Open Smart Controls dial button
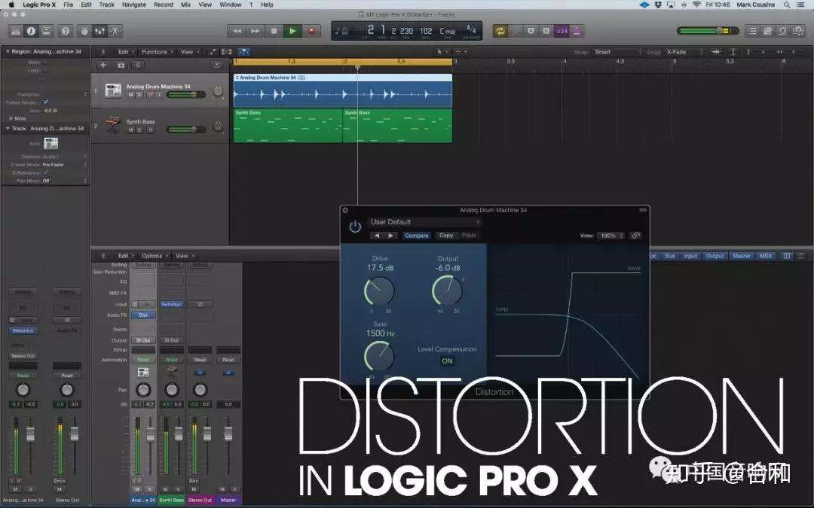The height and width of the screenshot is (508, 814). (84, 31)
